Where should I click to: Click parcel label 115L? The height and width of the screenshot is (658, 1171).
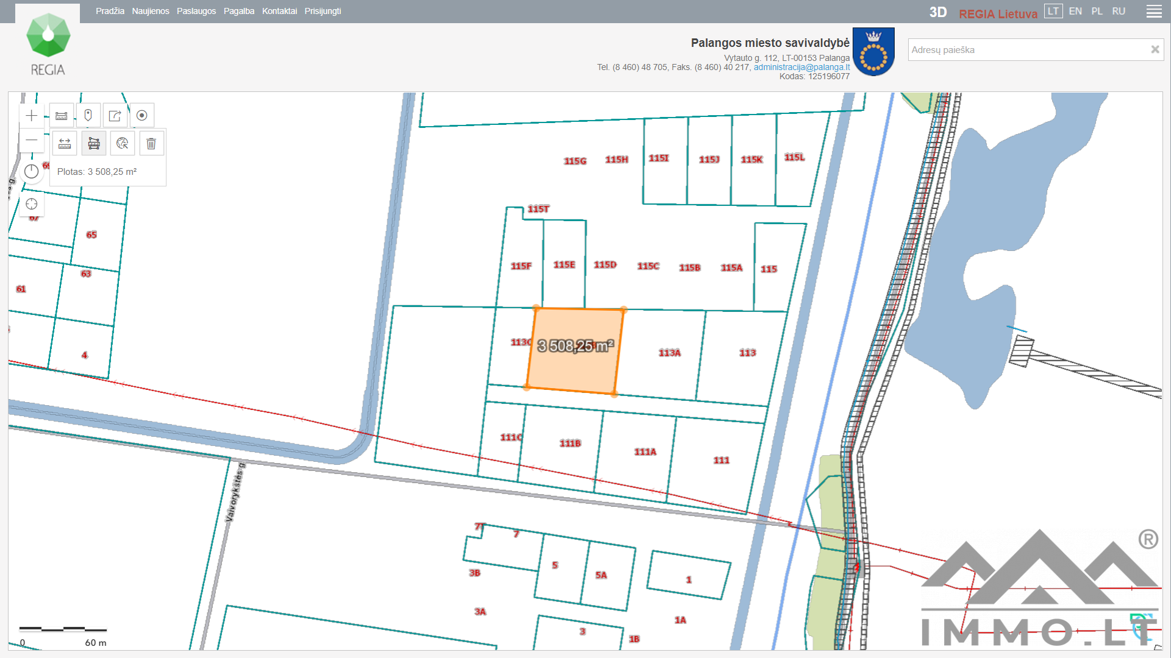(x=795, y=158)
